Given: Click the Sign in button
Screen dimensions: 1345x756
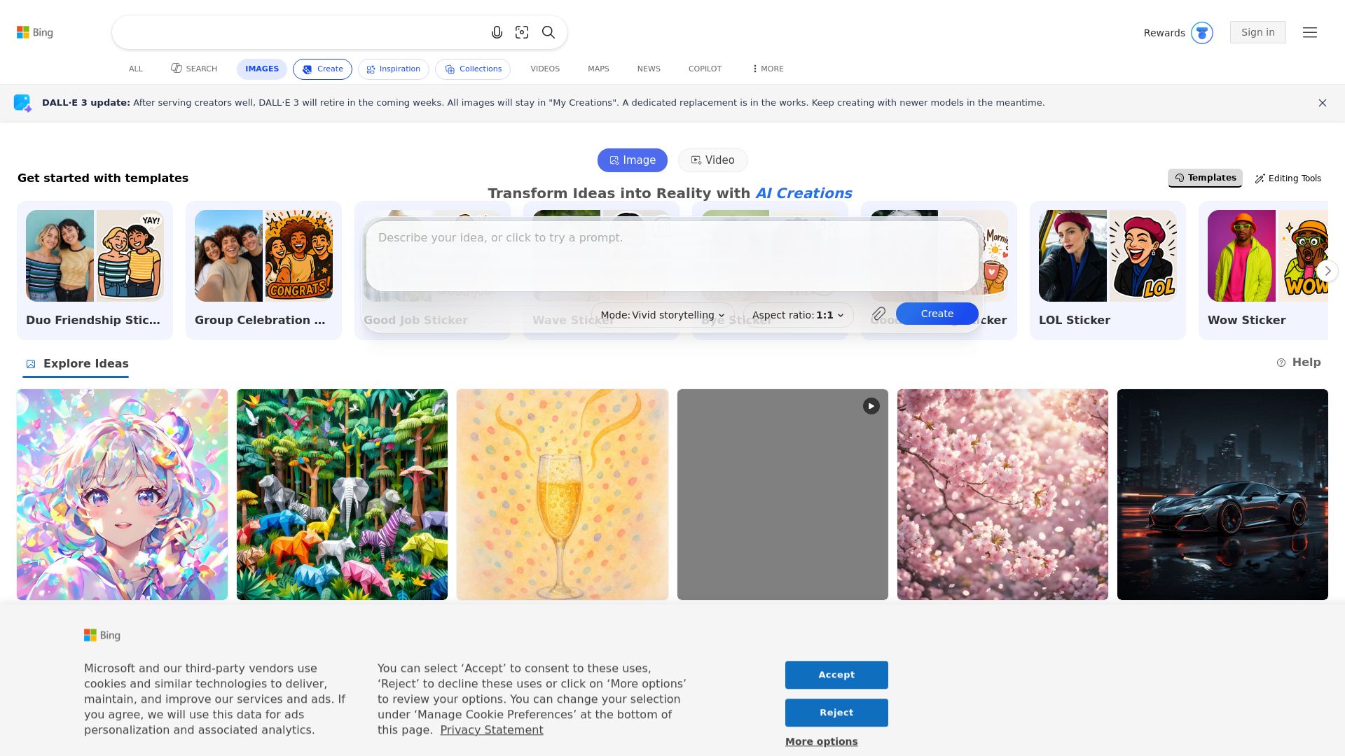Looking at the screenshot, I should [x=1258, y=32].
